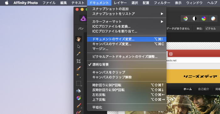Choose 反時計回りに90°回転
The image size is (220, 114).
127,90
